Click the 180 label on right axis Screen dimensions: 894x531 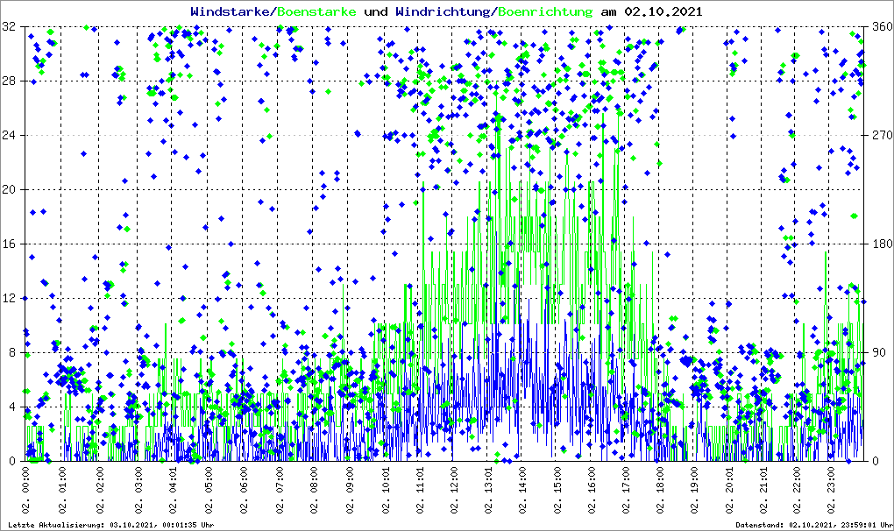(x=880, y=244)
